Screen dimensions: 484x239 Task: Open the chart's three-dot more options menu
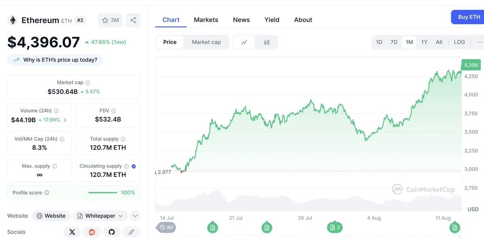480,42
